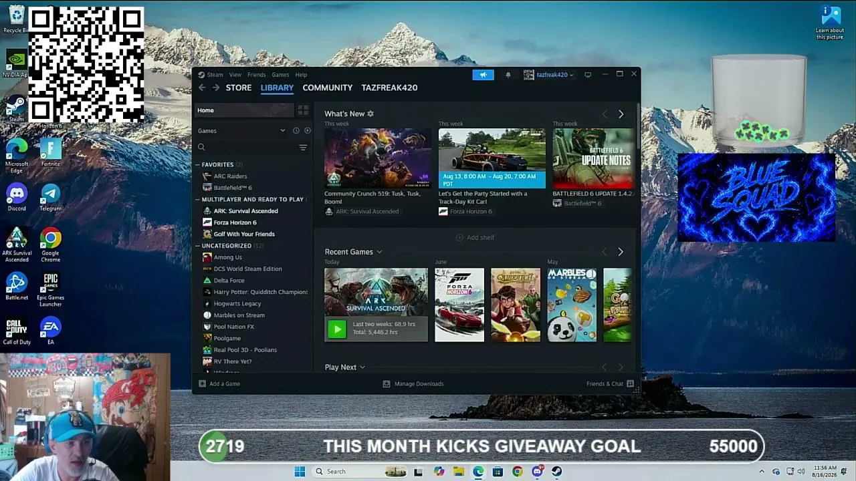Select Among Us in the library list
Screen dimensions: 856x481
[x=227, y=257]
